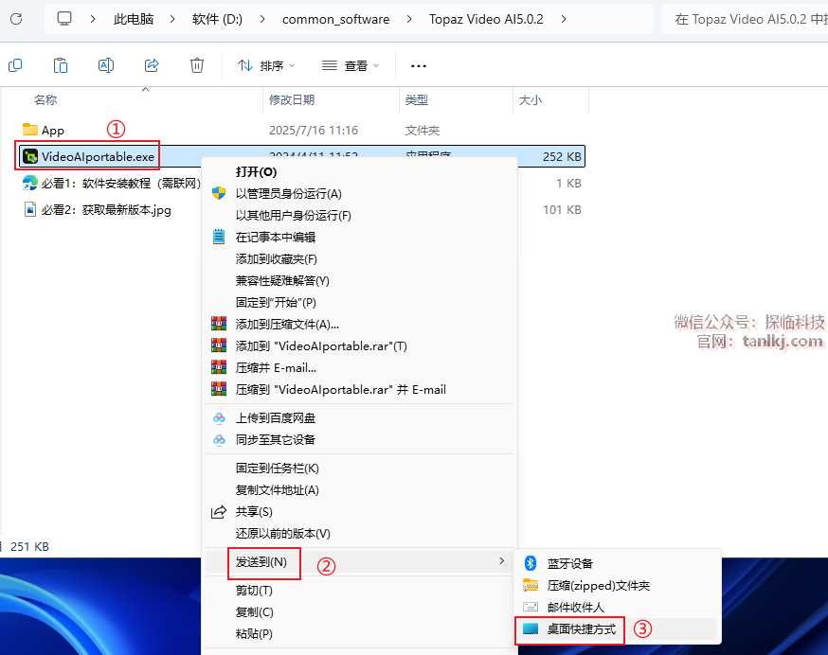Click the zipped folder icon in submenu

coord(531,585)
